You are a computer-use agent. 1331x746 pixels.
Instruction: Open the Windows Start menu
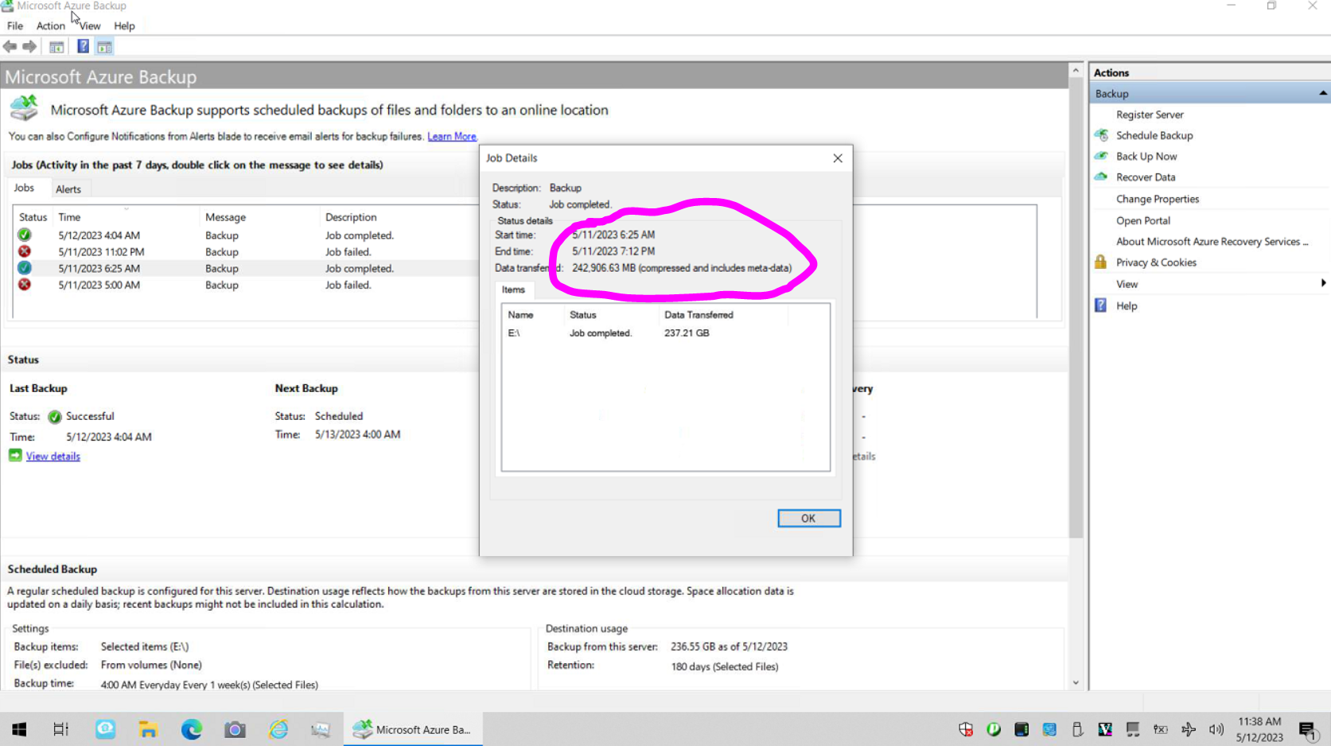click(x=19, y=729)
